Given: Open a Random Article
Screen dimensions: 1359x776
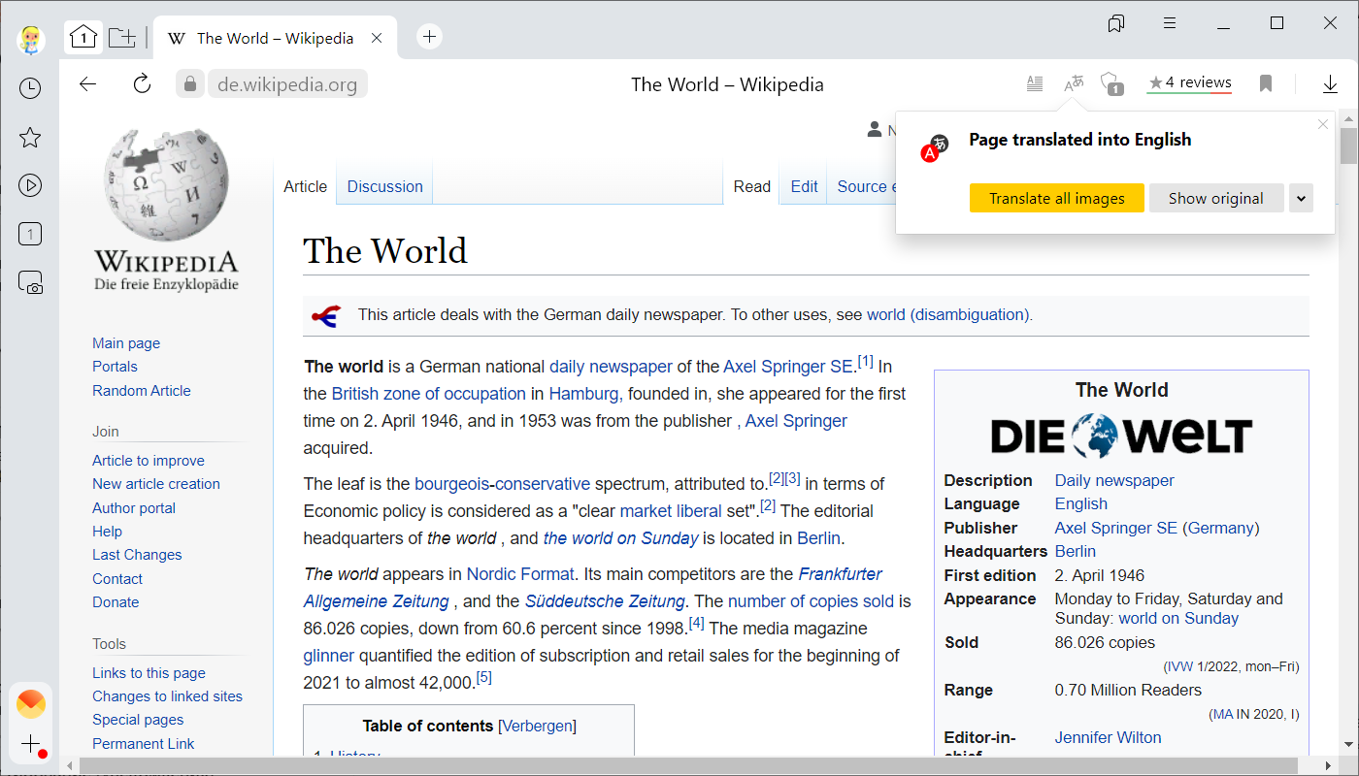Looking at the screenshot, I should point(142,390).
